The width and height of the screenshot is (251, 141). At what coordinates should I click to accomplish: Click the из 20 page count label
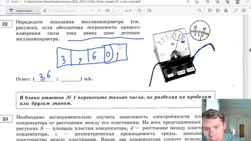128,11
